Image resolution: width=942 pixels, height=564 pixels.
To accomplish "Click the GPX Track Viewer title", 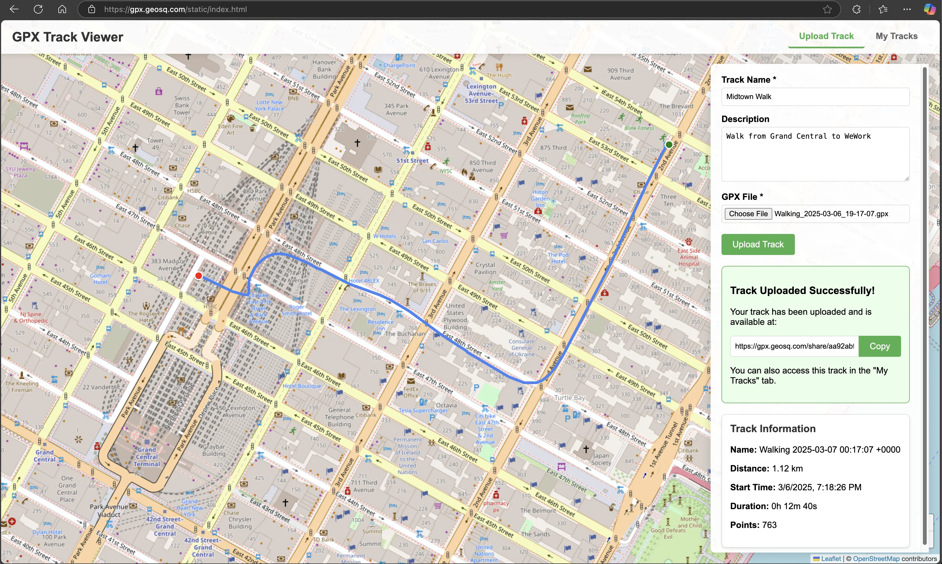I will (x=68, y=37).
